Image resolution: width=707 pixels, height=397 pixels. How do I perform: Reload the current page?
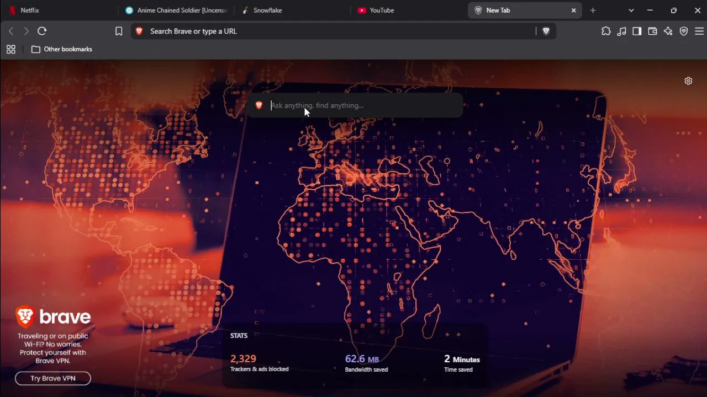point(42,31)
